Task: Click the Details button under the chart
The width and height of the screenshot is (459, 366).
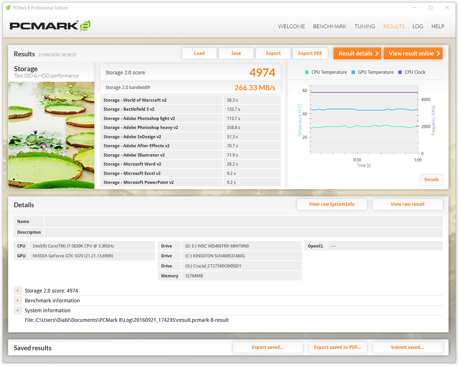Action: tap(431, 180)
